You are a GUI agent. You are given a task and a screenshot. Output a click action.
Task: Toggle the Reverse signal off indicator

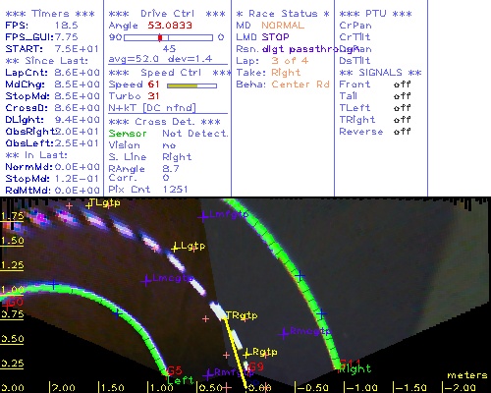[402, 132]
